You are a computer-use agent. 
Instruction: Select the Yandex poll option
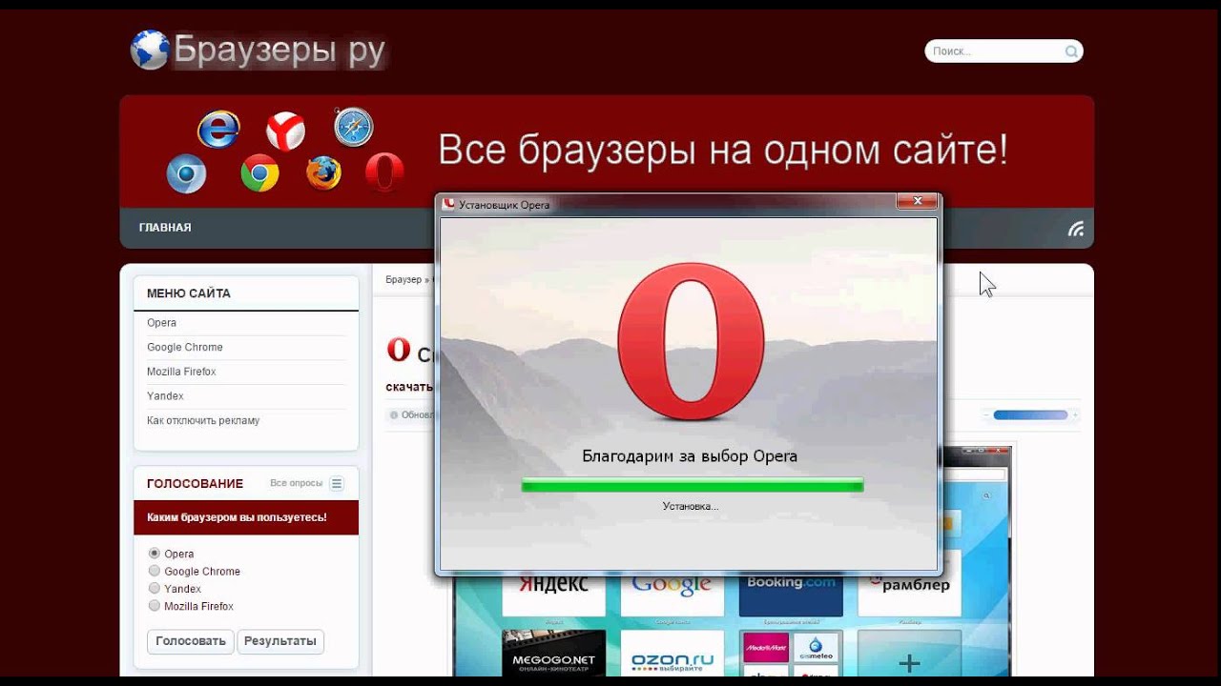(x=155, y=589)
